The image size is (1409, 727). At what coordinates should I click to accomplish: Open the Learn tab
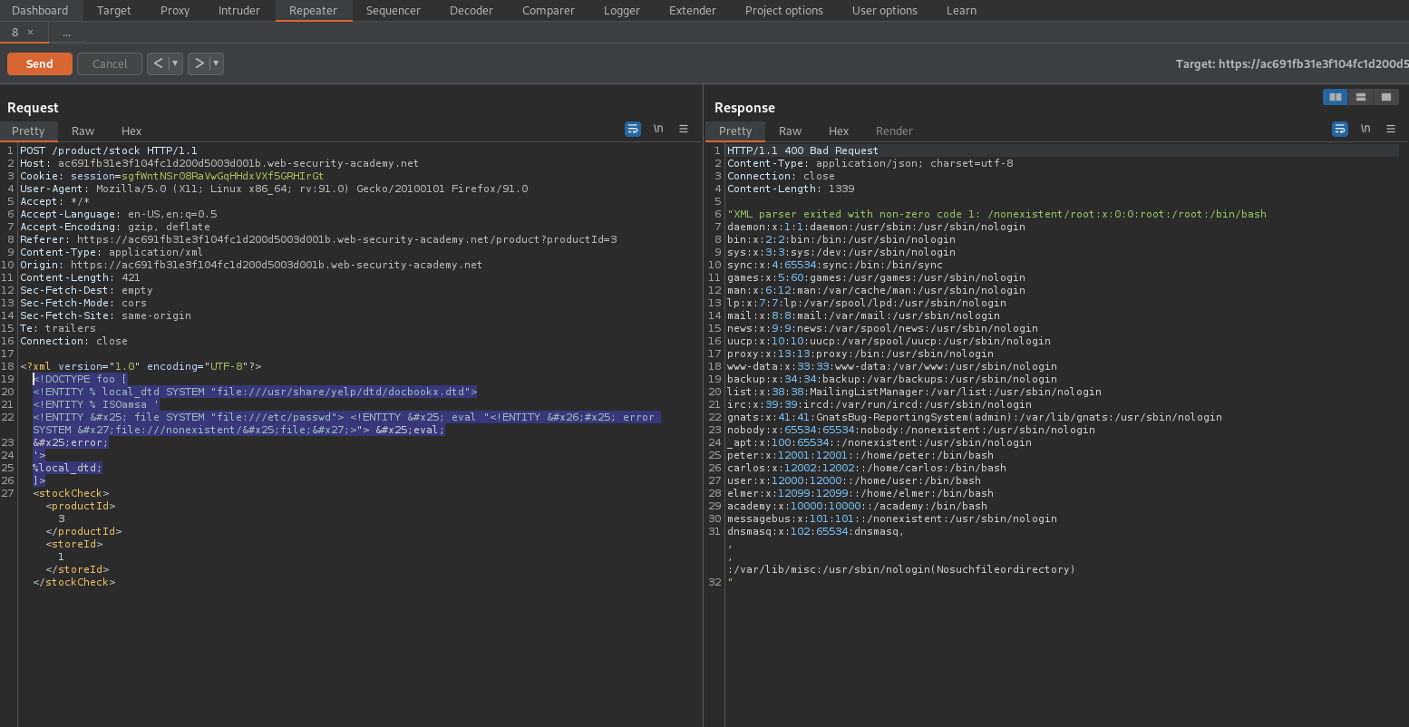(961, 10)
